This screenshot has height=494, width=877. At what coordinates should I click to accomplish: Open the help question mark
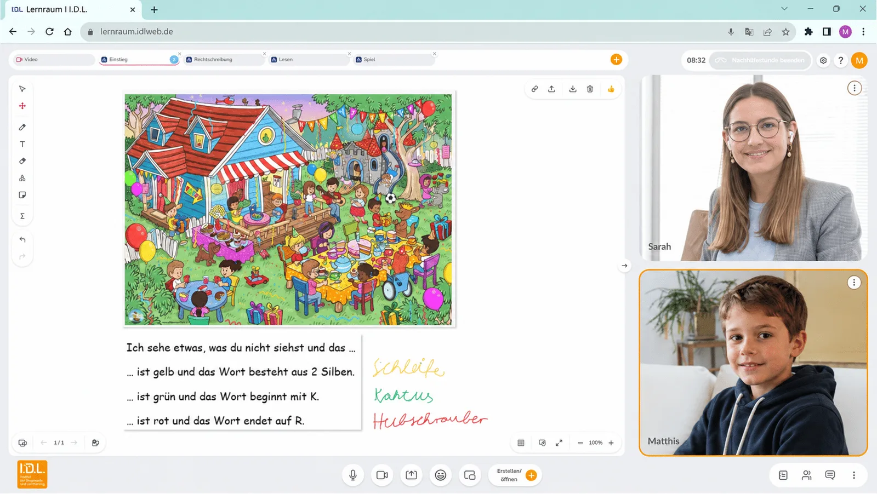click(840, 60)
